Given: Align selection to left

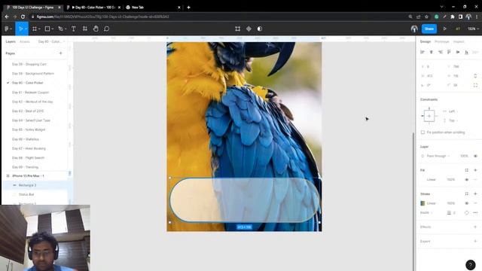Looking at the screenshot, I should click(423, 52).
